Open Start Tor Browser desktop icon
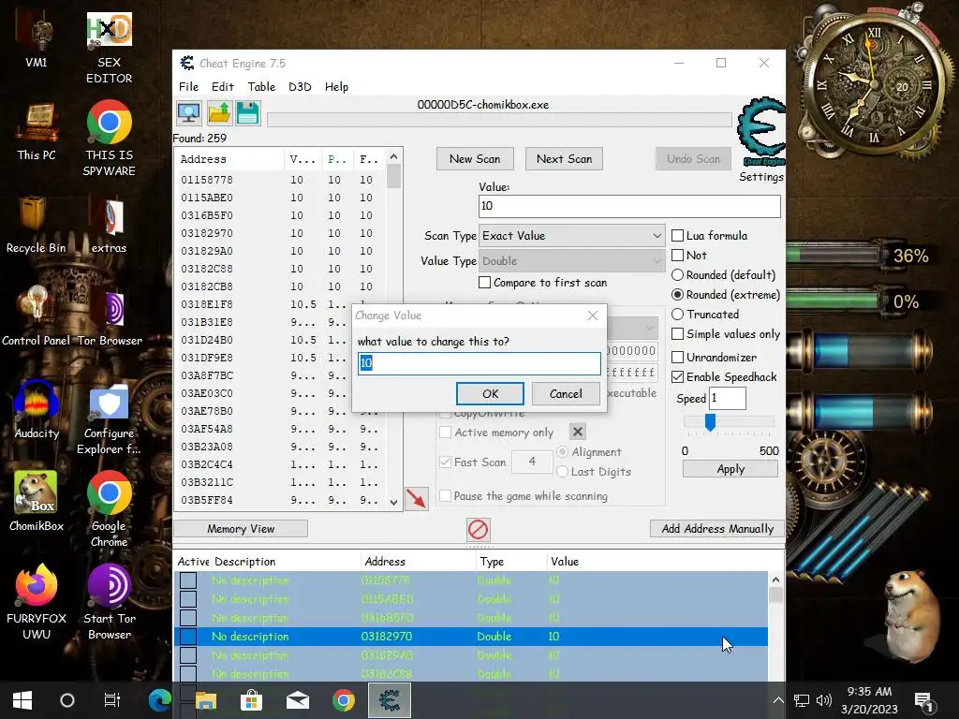Screen dimensions: 959x719 pyautogui.click(x=109, y=602)
